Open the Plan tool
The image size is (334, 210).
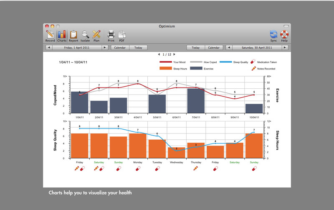click(x=96, y=36)
